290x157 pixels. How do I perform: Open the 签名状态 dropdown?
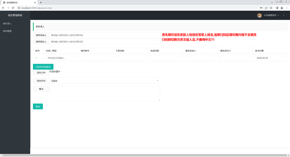click(105, 81)
